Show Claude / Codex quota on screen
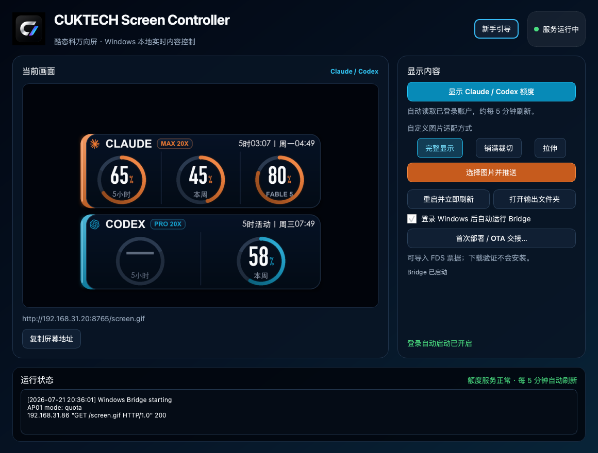598x453 pixels. pyautogui.click(x=491, y=92)
